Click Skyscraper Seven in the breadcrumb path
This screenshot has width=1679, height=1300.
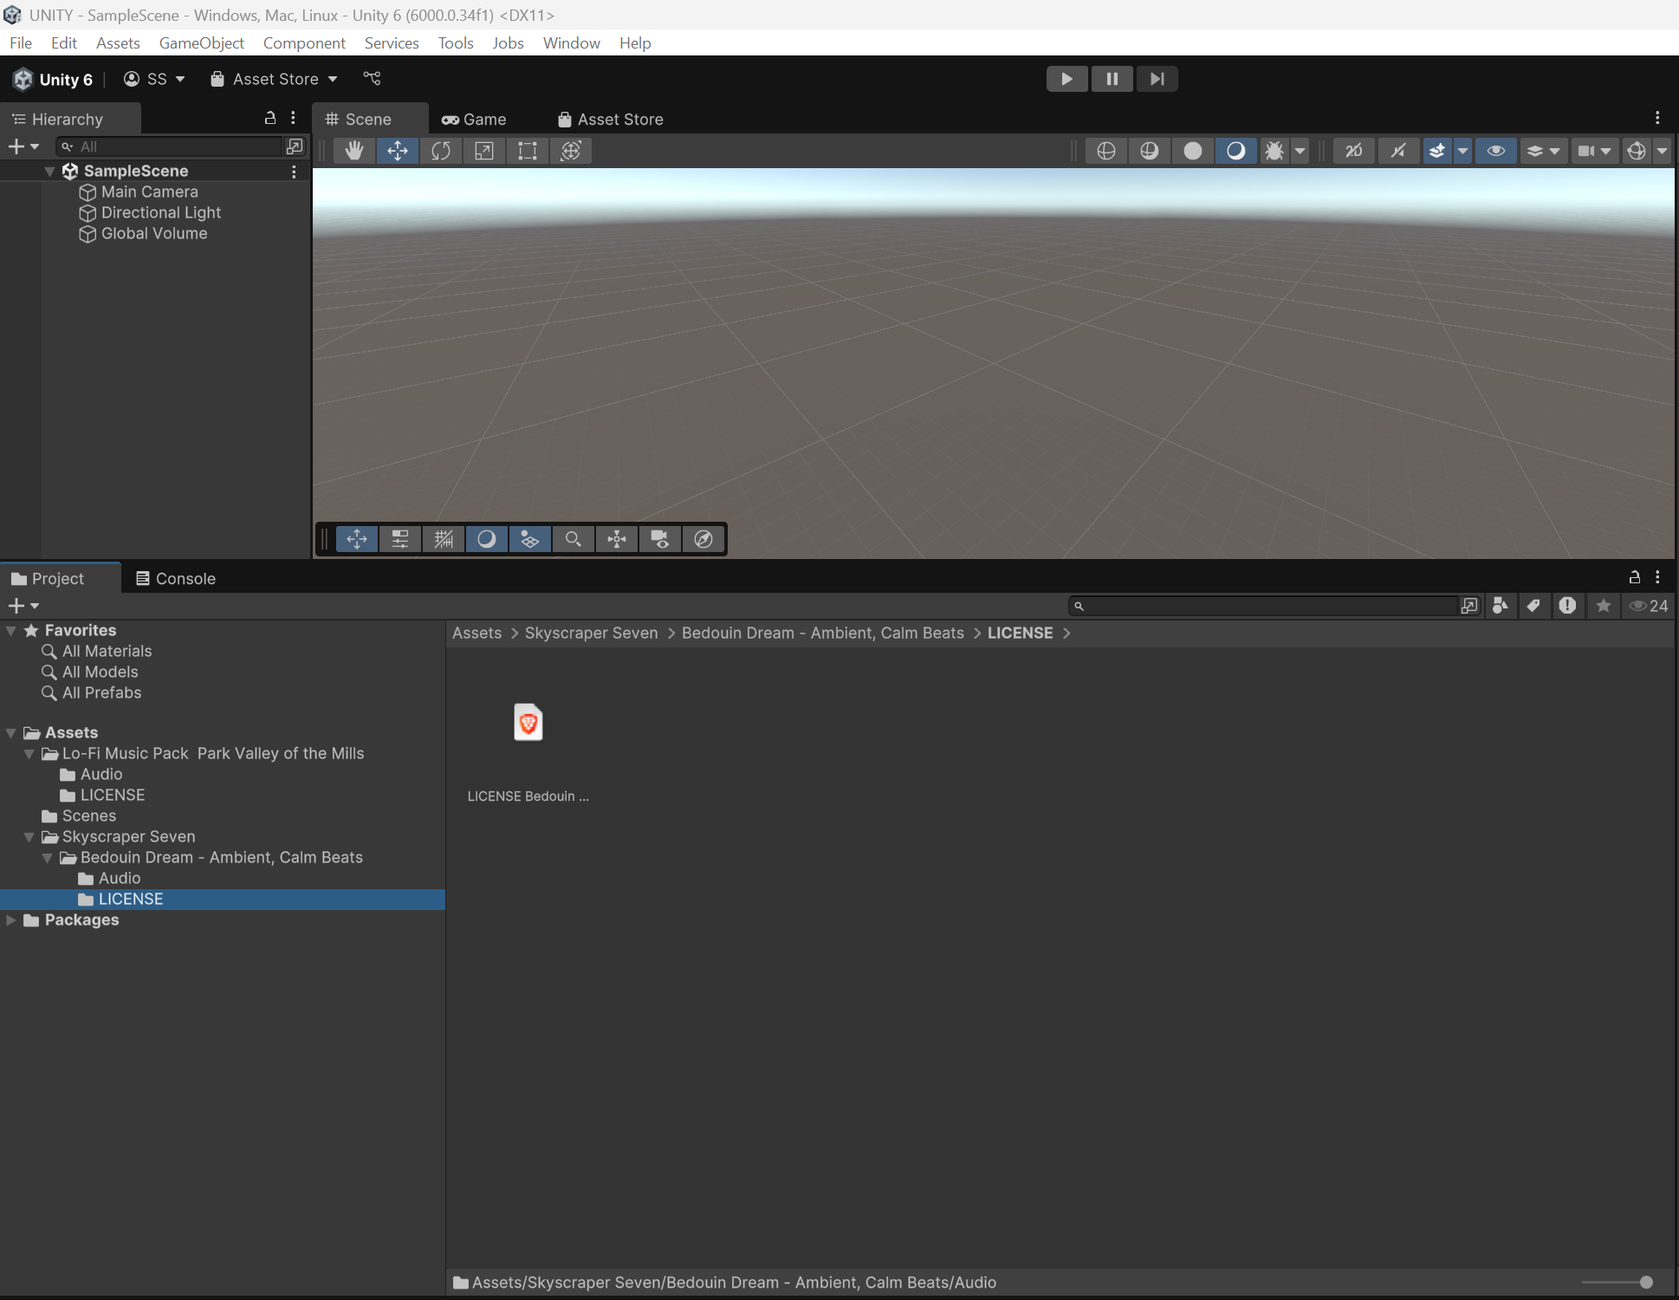[591, 634]
